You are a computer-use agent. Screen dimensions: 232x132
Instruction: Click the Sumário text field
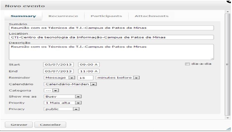click(111, 28)
